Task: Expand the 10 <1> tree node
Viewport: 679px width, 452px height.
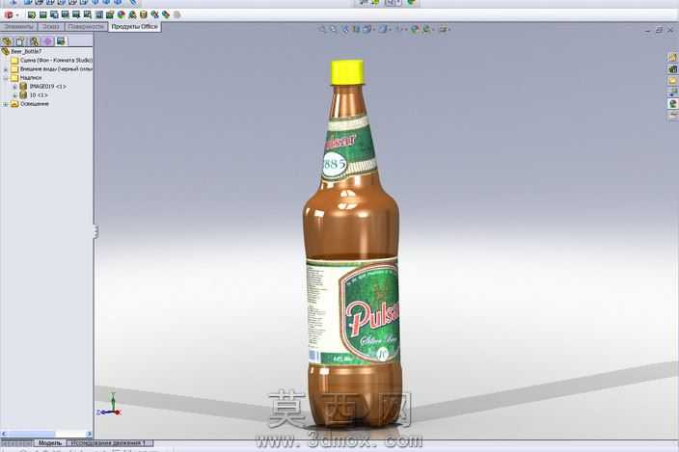Action: pyautogui.click(x=14, y=95)
